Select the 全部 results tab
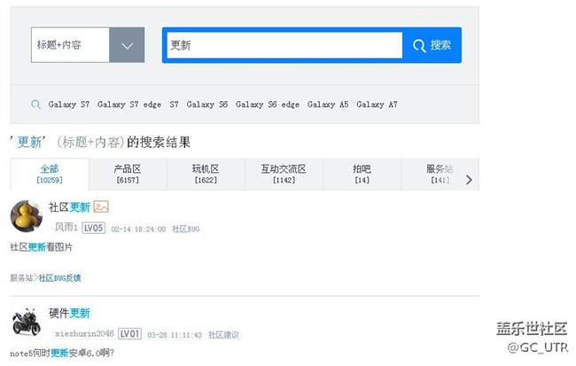 [x=49, y=174]
